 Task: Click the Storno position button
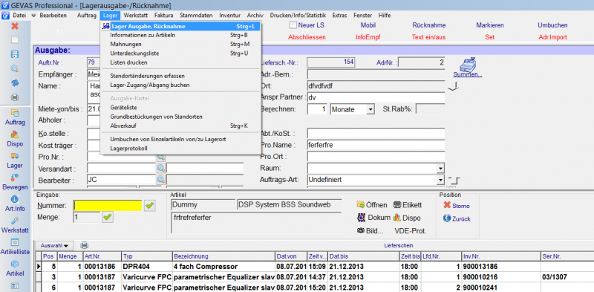point(457,206)
